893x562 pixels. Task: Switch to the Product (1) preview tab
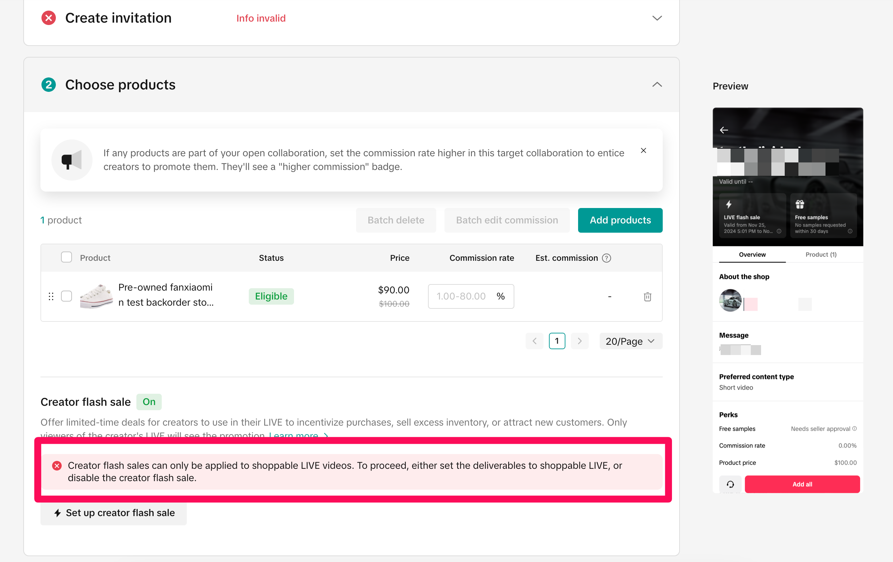point(821,255)
